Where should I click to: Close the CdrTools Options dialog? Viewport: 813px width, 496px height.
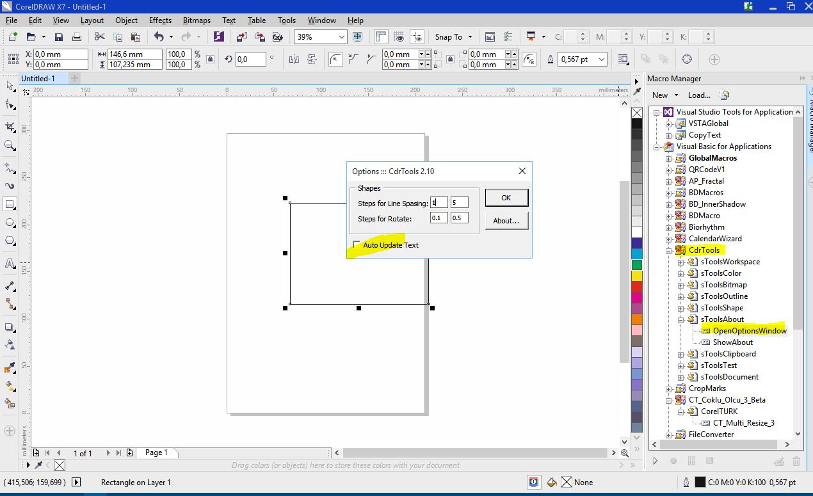(522, 171)
